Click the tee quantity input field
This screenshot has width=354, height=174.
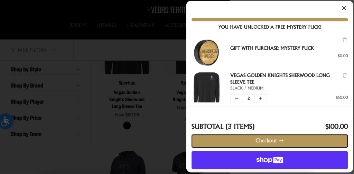point(249,99)
